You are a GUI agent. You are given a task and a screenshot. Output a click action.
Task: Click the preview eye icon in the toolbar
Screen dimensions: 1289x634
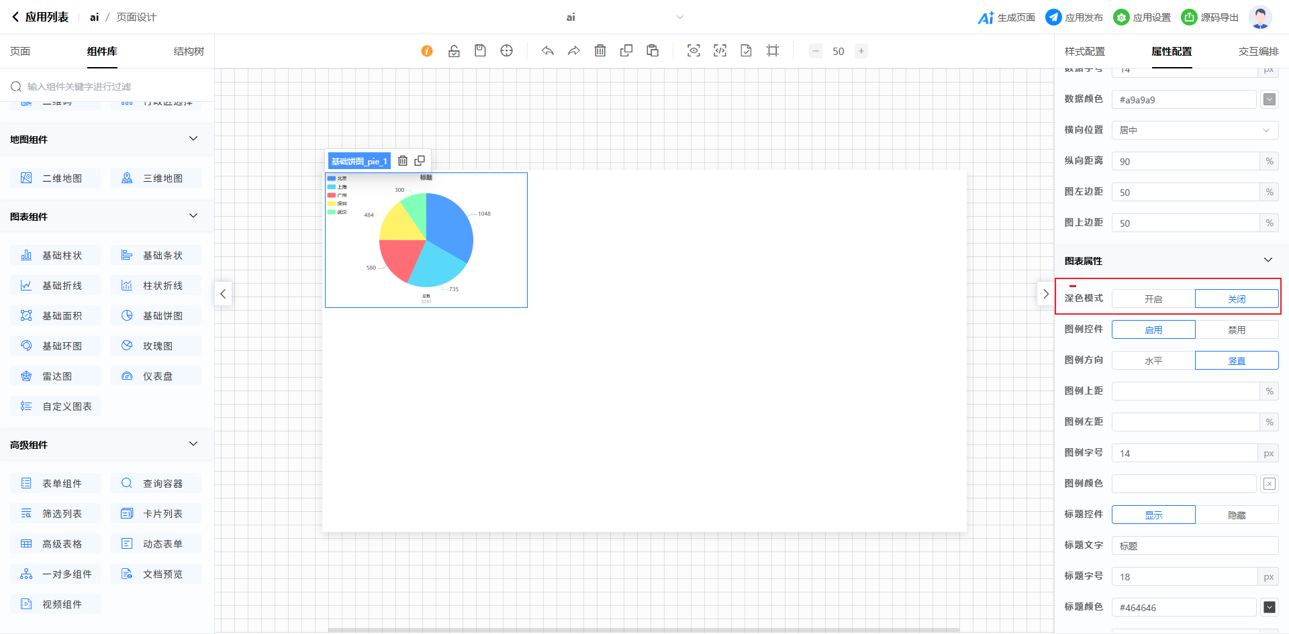pos(694,51)
